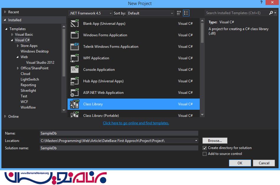Click the search magnifier icon

[271, 13]
